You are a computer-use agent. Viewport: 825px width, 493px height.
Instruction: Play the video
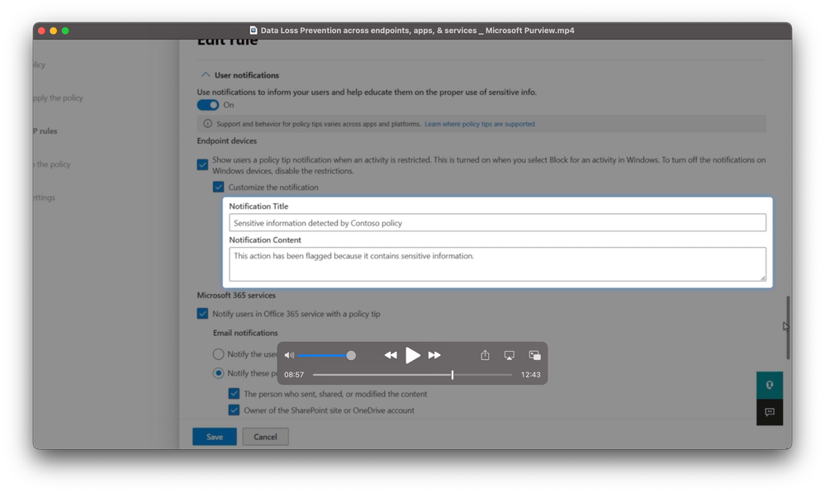click(x=413, y=355)
